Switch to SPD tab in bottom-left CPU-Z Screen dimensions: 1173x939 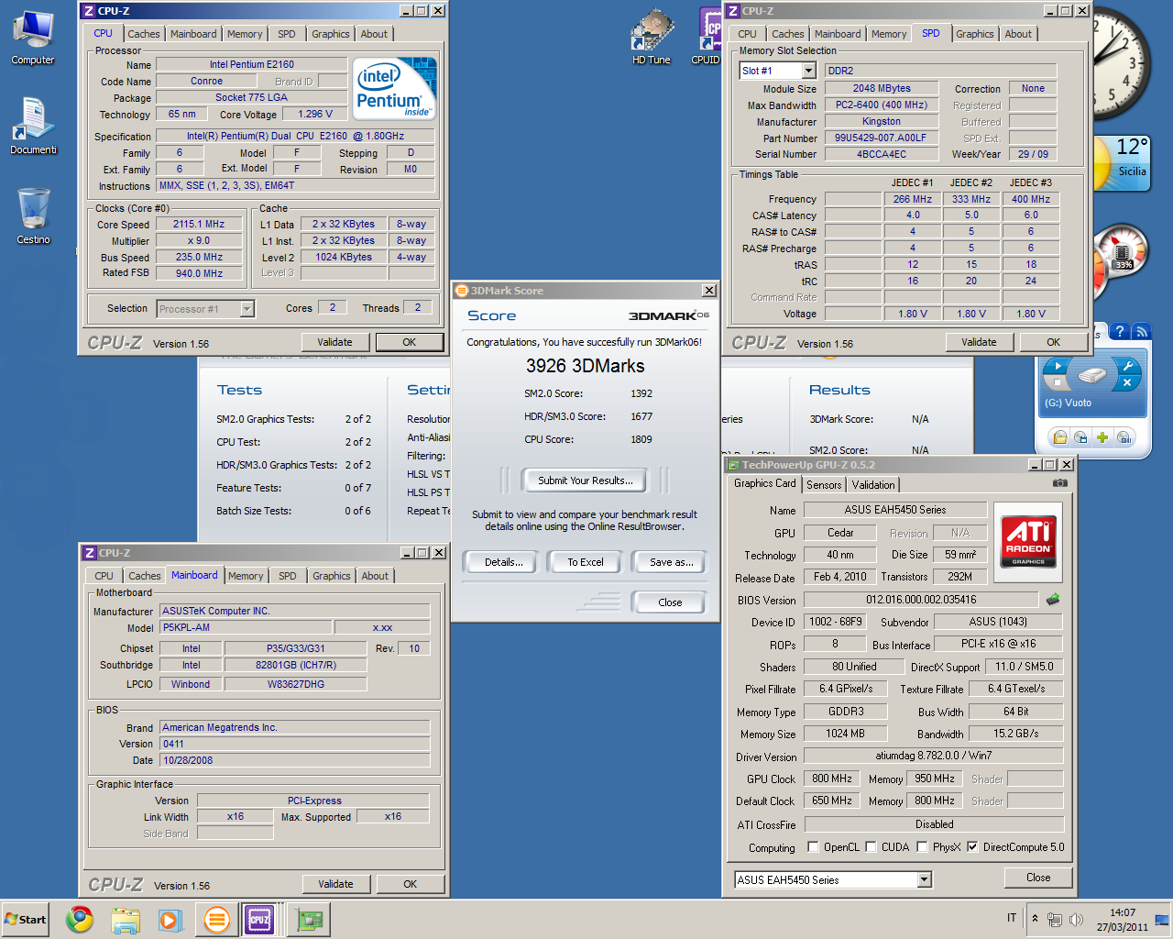click(288, 576)
